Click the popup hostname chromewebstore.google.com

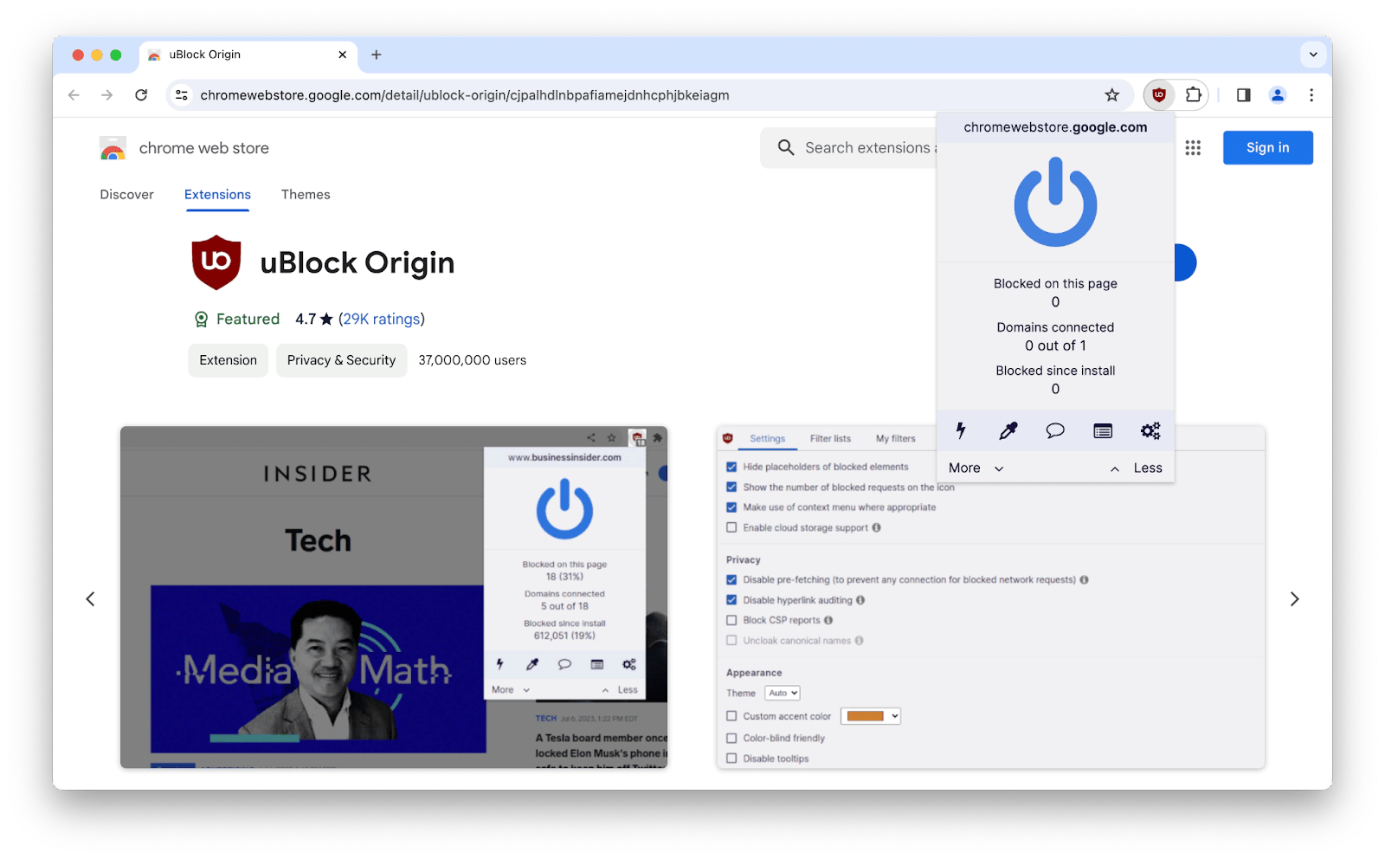[1055, 127]
